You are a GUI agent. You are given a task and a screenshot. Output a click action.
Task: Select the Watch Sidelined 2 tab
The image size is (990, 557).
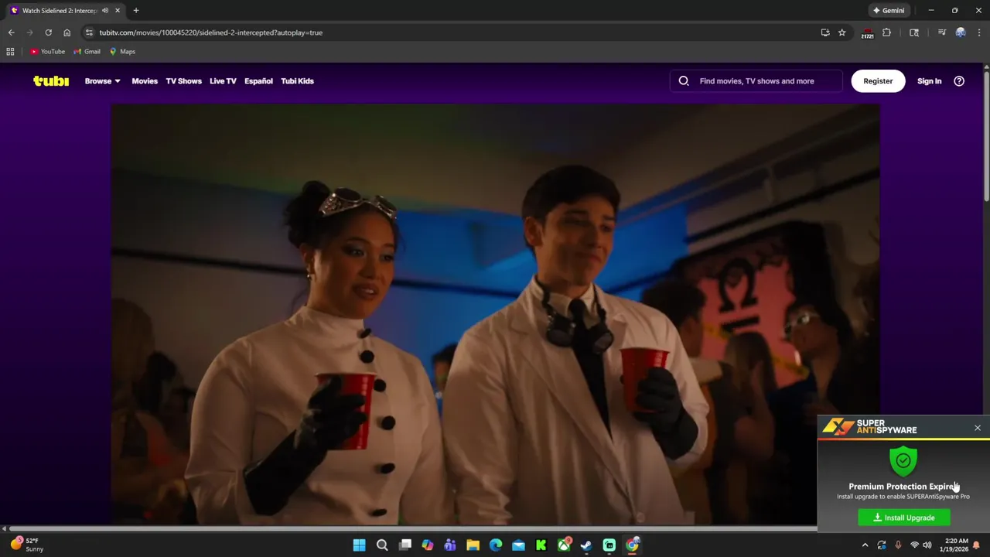coord(58,11)
